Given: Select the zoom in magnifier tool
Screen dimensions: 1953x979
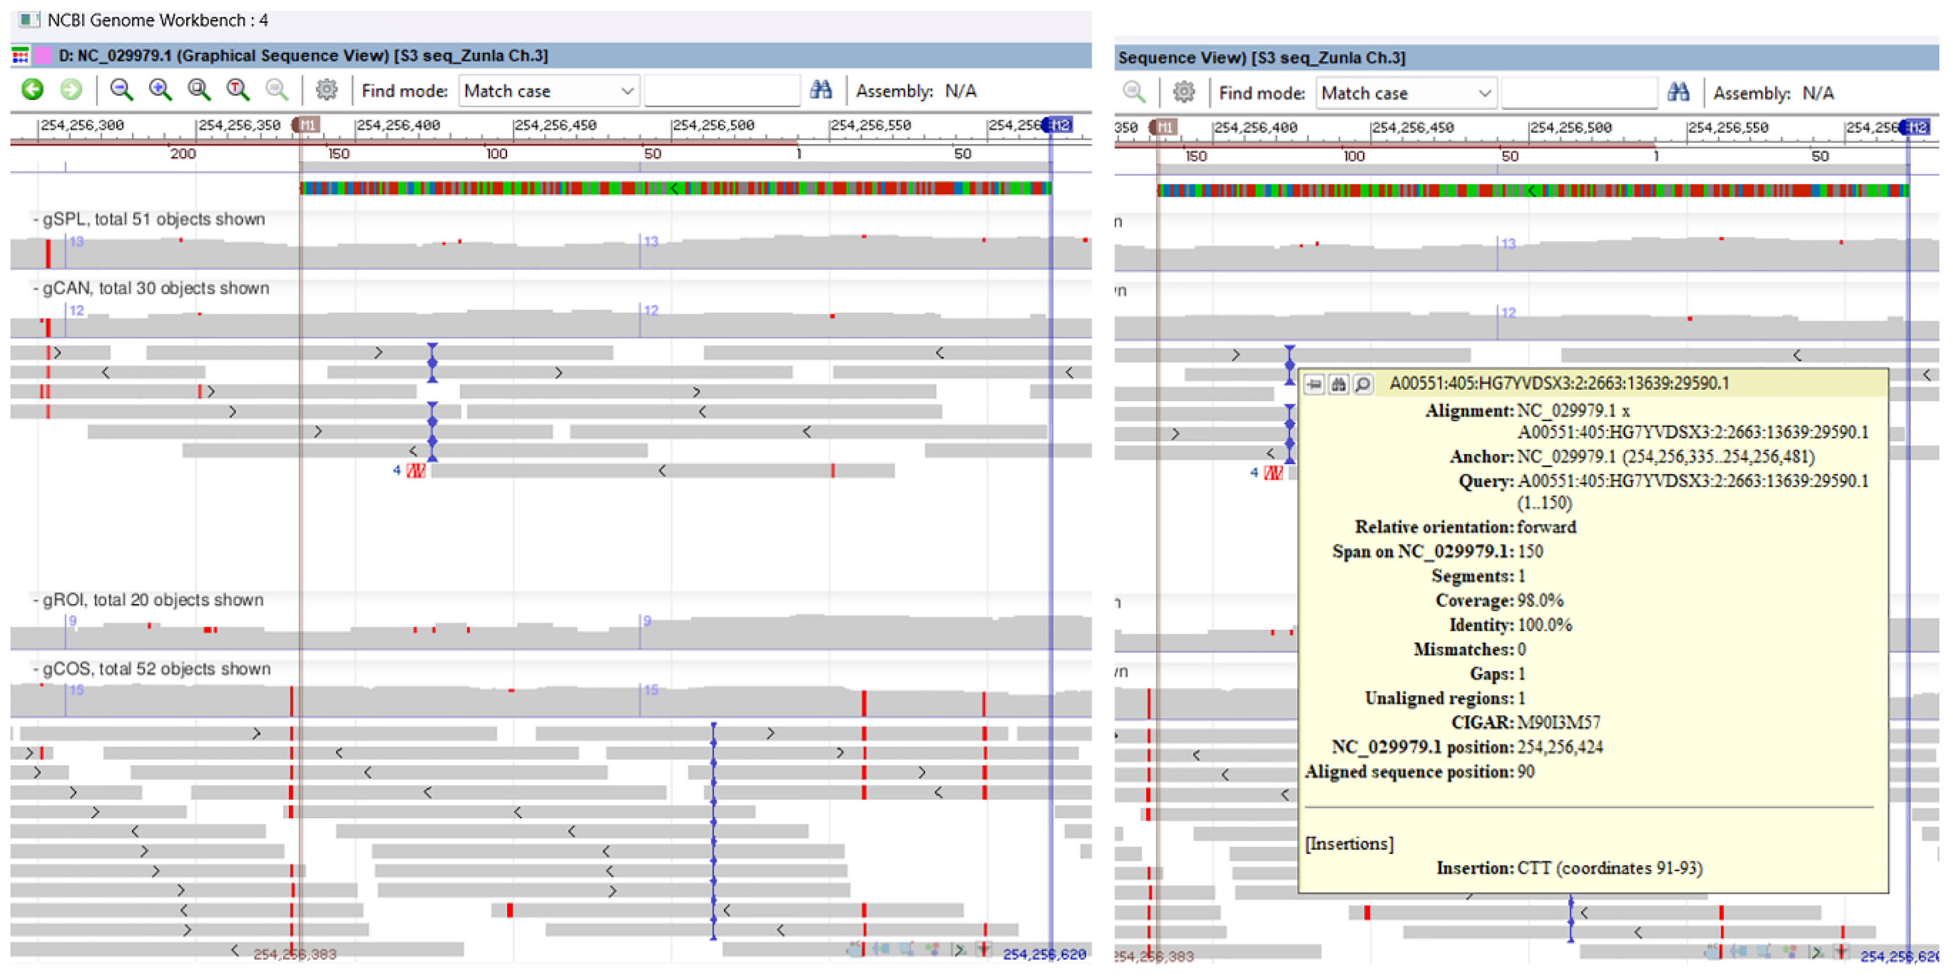Looking at the screenshot, I should tap(161, 89).
